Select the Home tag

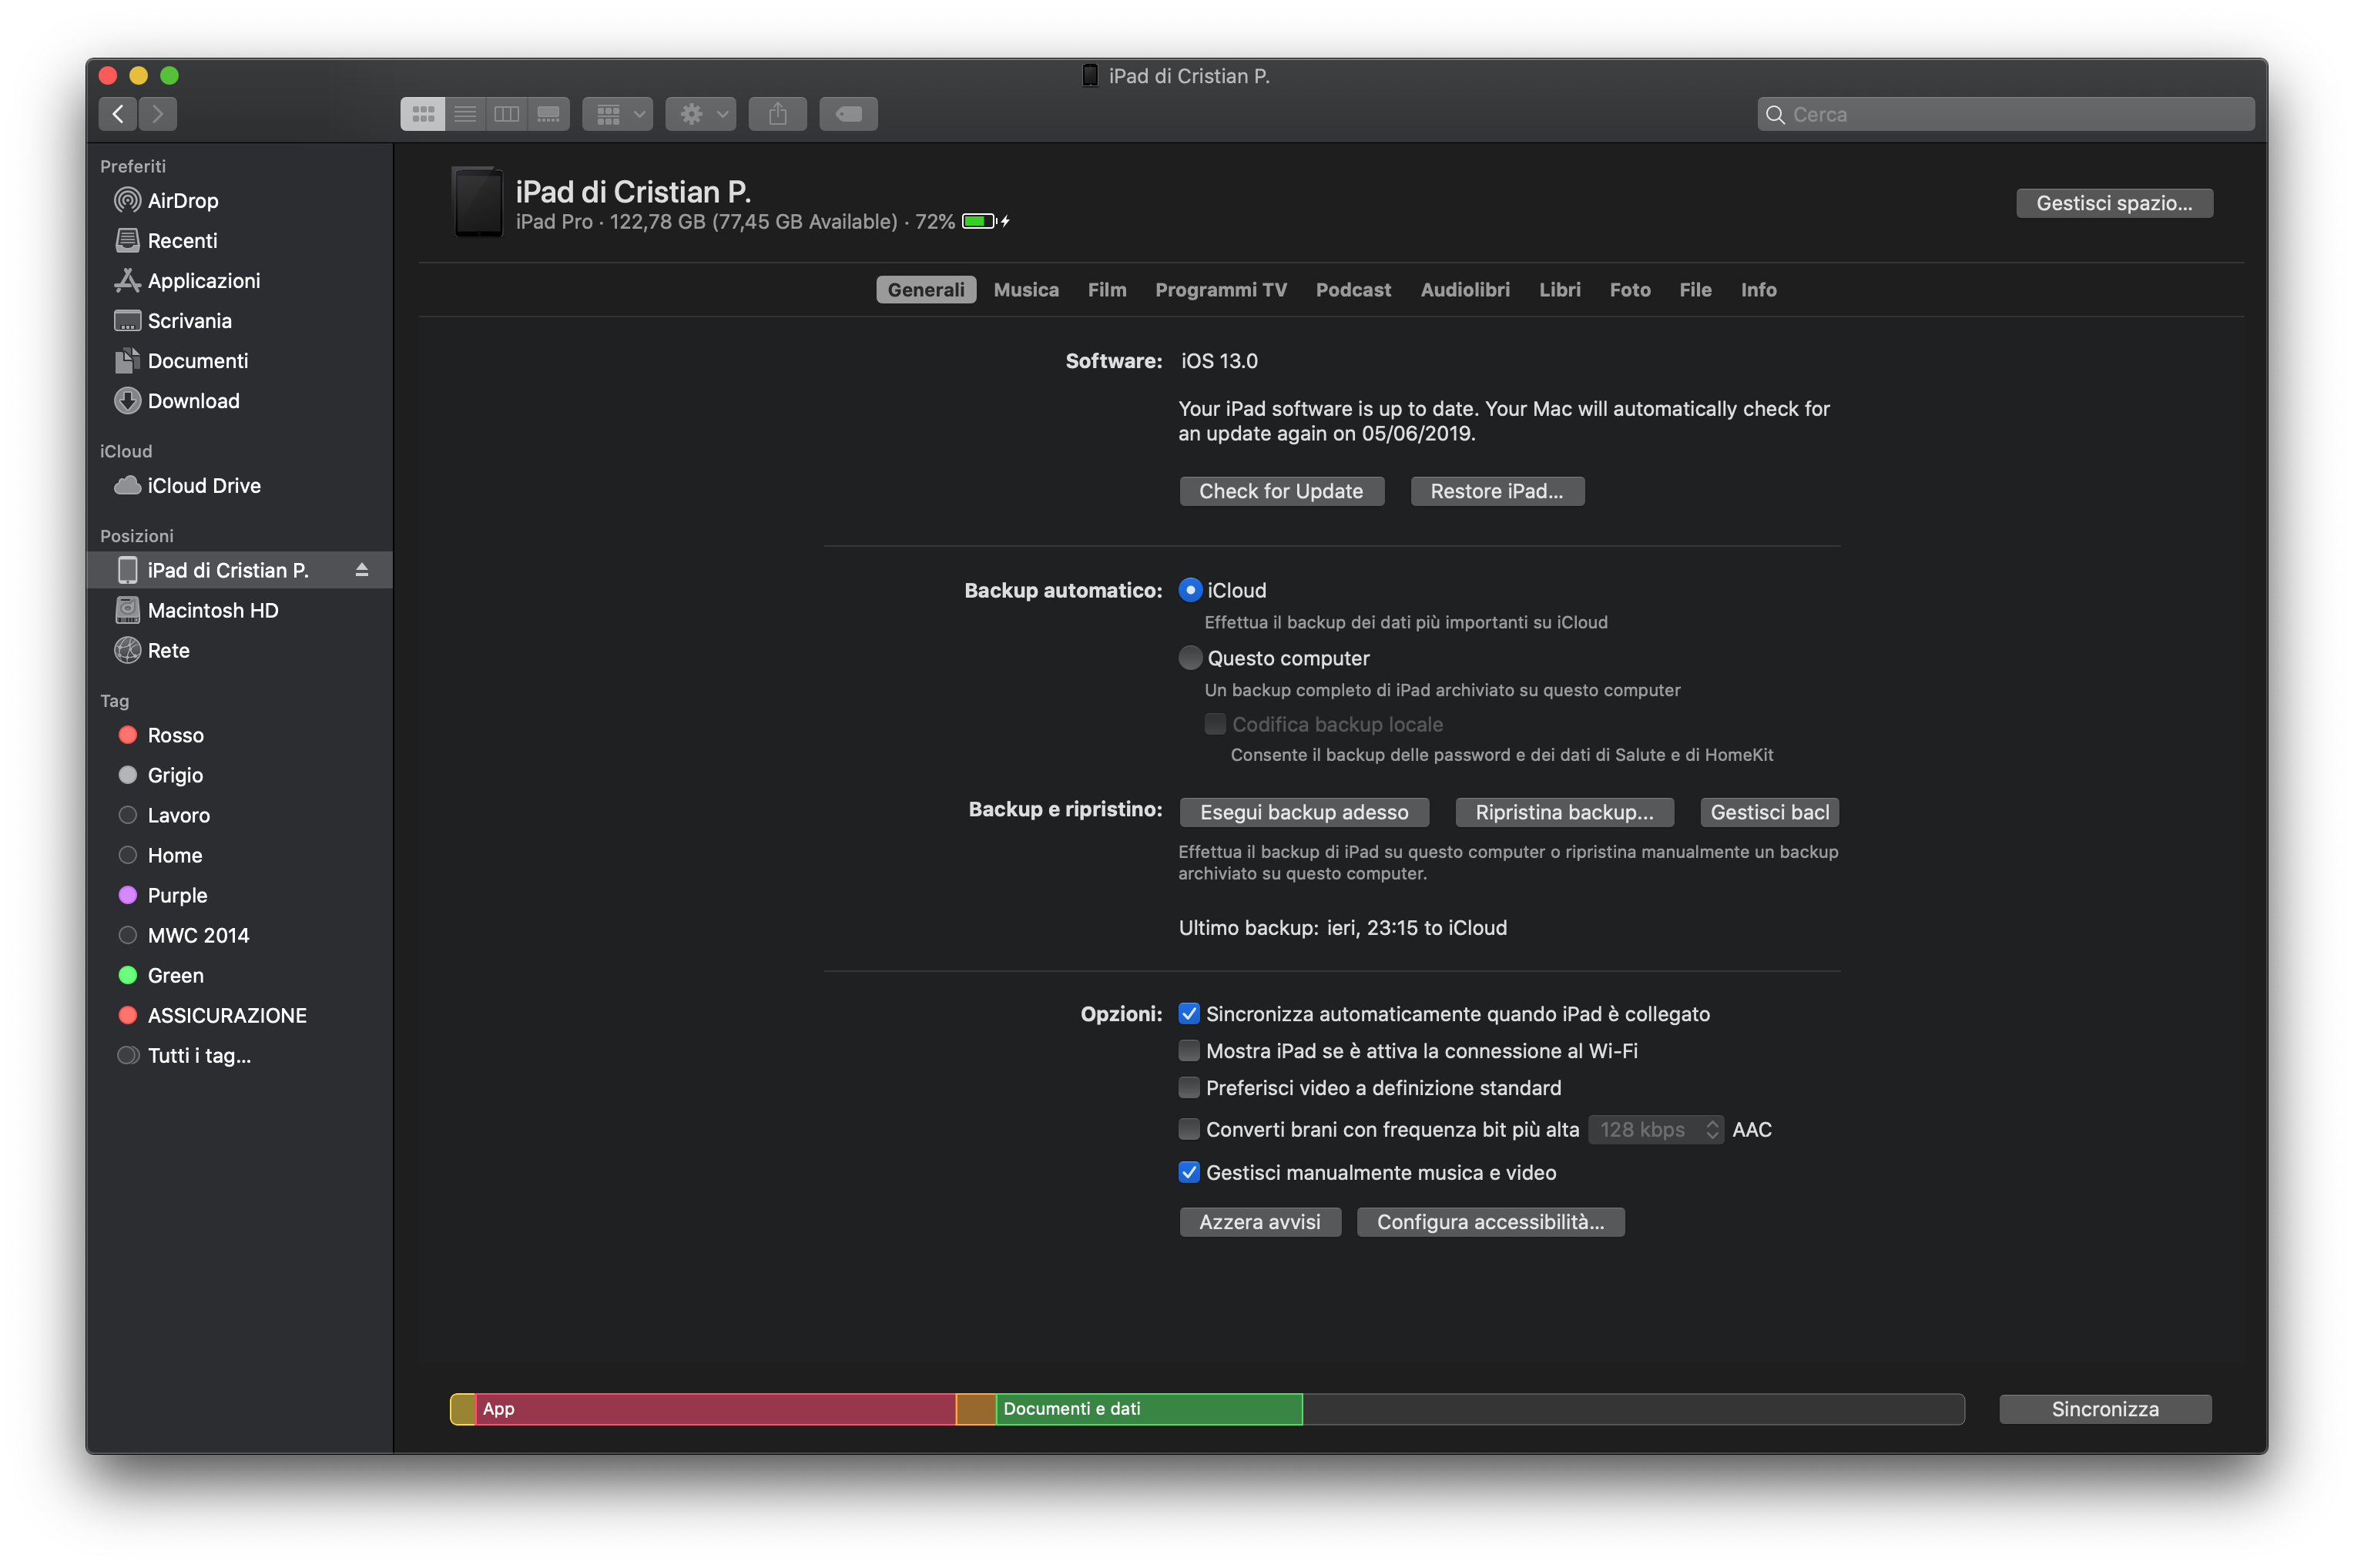click(x=240, y=855)
